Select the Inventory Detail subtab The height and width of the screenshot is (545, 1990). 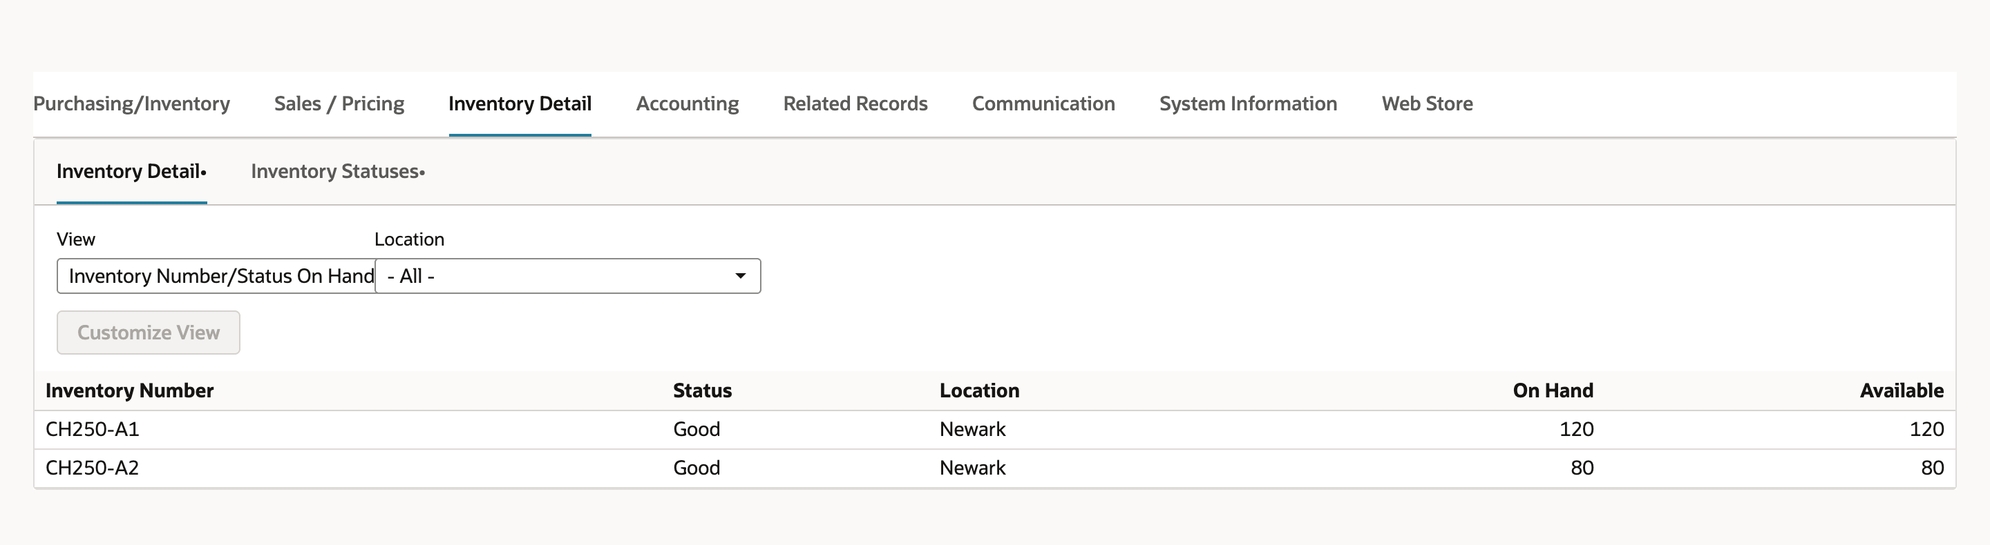(x=131, y=171)
